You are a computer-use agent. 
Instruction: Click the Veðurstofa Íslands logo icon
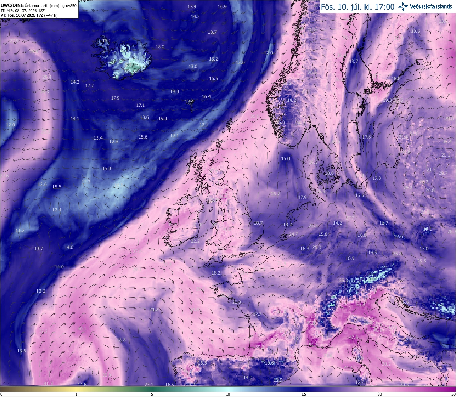point(403,6)
